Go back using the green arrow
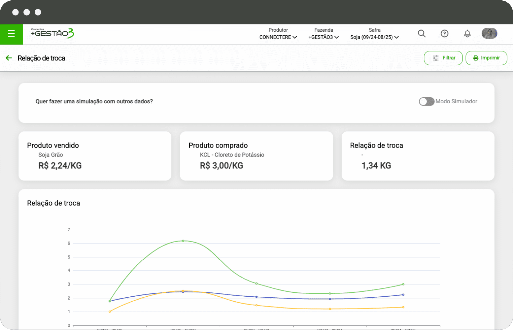This screenshot has height=330, width=513. pyautogui.click(x=9, y=58)
